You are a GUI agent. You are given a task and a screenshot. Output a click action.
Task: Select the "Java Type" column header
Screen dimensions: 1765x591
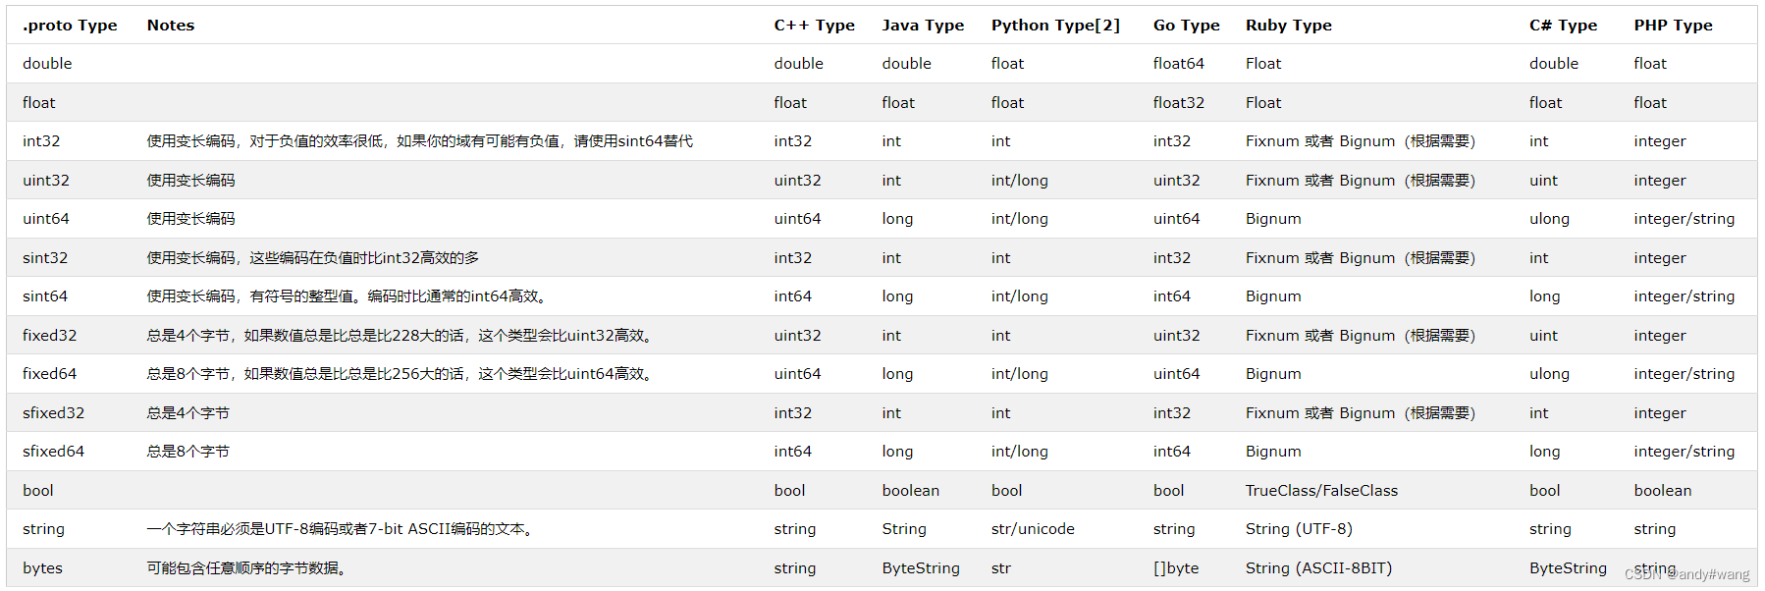[923, 26]
